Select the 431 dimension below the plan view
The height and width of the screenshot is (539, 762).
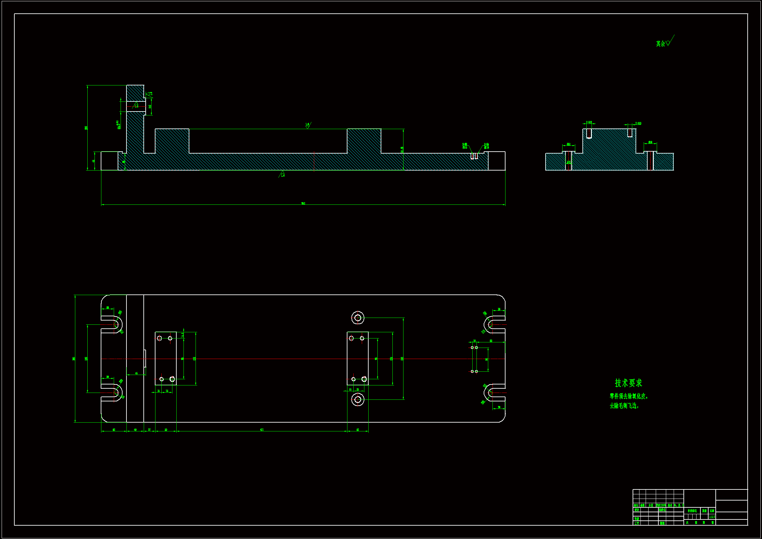261,430
